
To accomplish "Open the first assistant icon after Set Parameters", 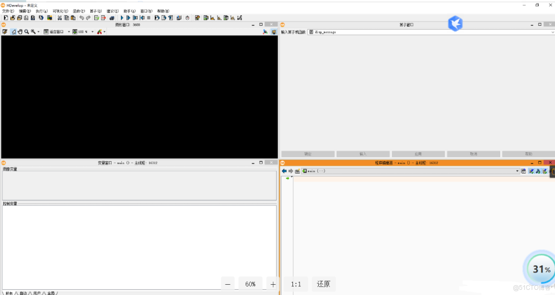I will pos(206,18).
